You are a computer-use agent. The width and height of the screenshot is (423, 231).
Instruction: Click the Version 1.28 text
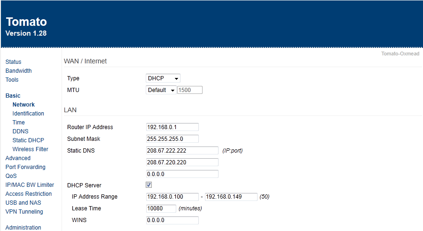(x=26, y=33)
